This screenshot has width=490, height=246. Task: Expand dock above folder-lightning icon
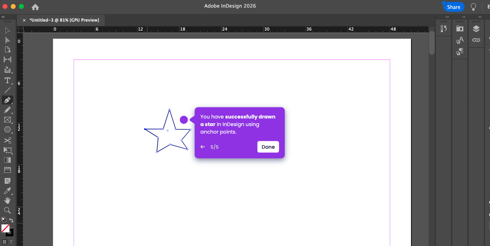(464, 17)
